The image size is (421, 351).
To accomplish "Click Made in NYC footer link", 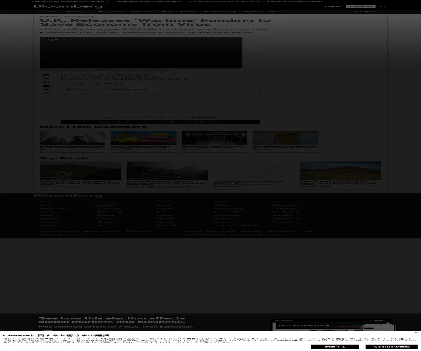I will tap(221, 231).
